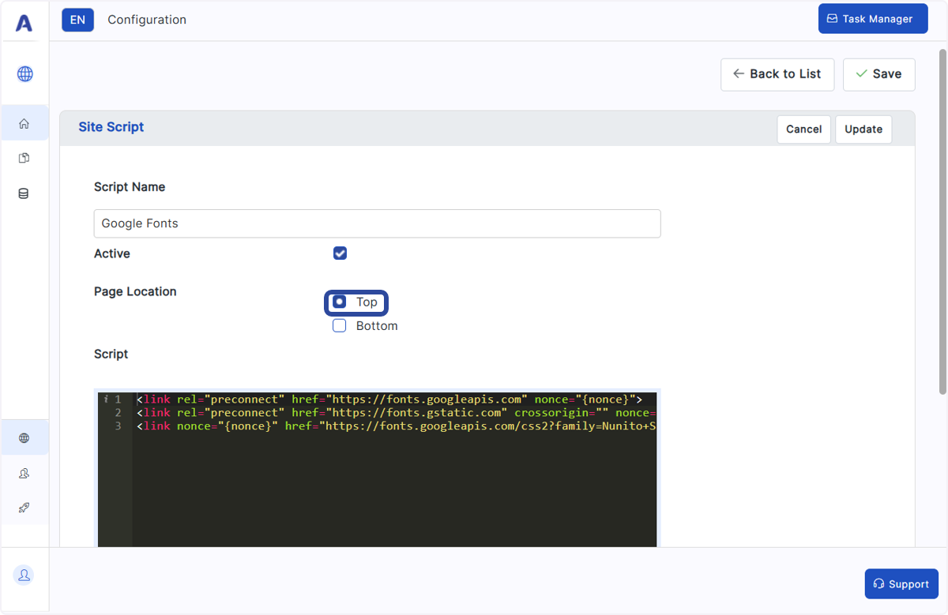Image resolution: width=948 pixels, height=615 pixels.
Task: Click line 3 with css2?family=Nunito
Action: (396, 426)
